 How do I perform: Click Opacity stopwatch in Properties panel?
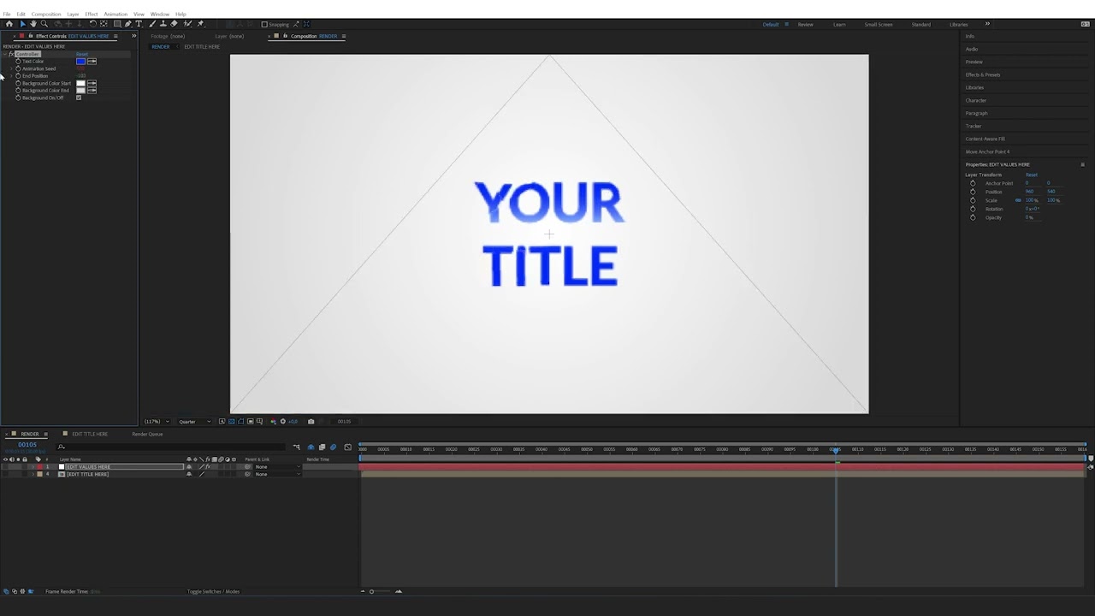(973, 217)
